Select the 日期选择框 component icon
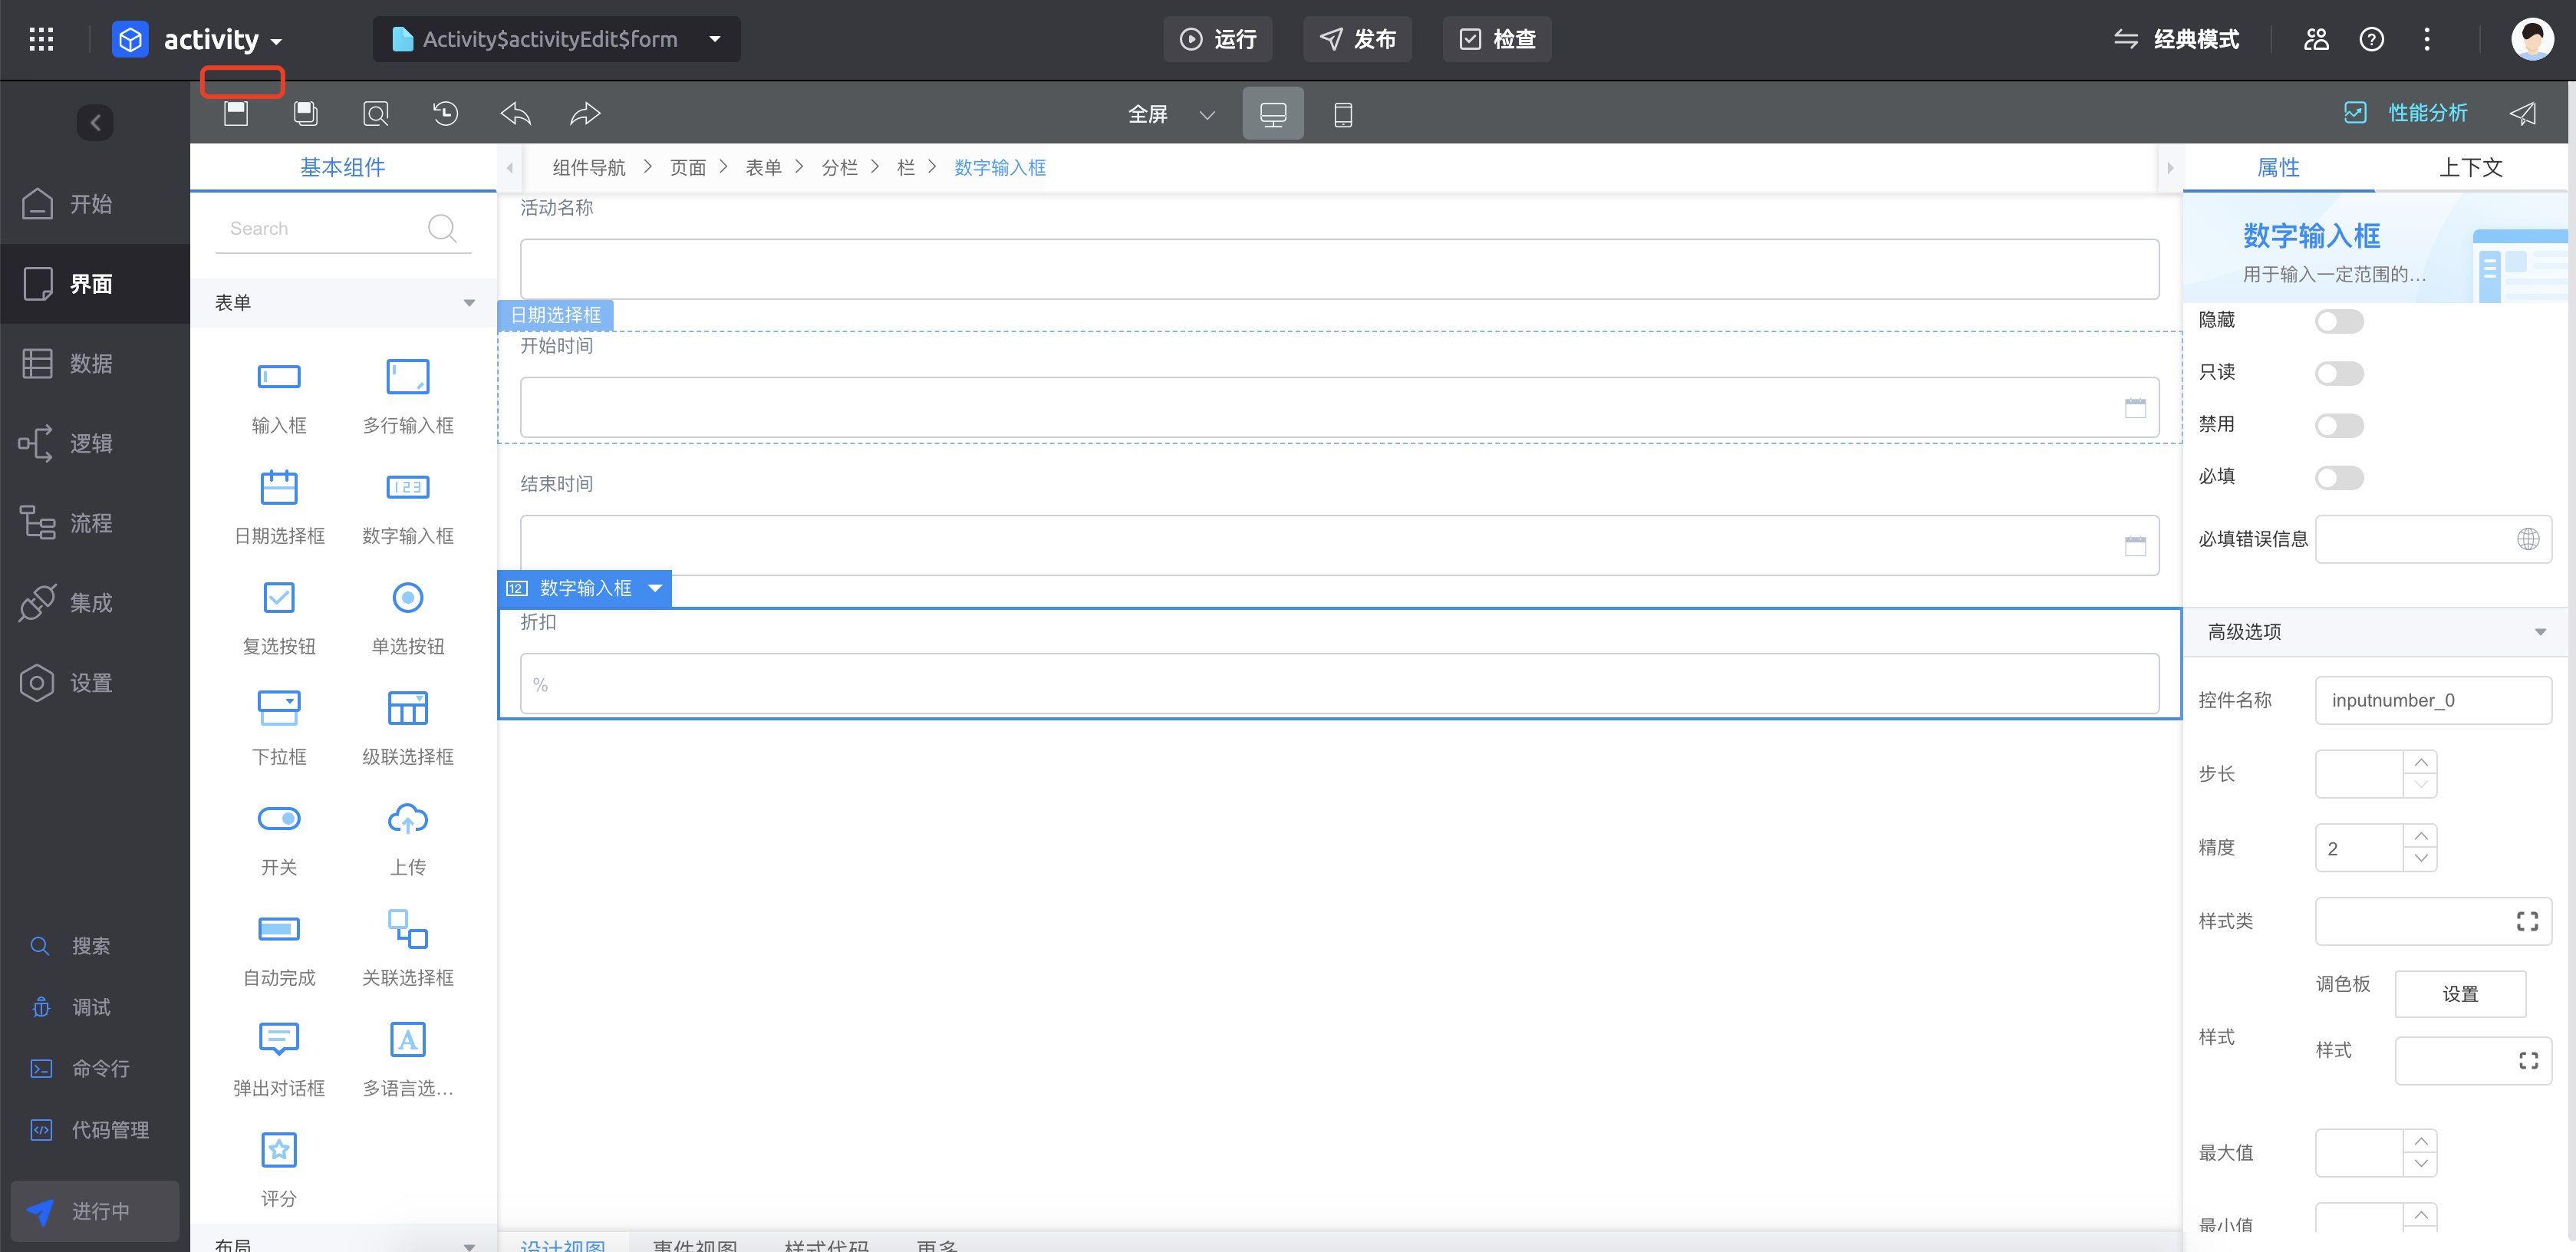 click(x=279, y=488)
